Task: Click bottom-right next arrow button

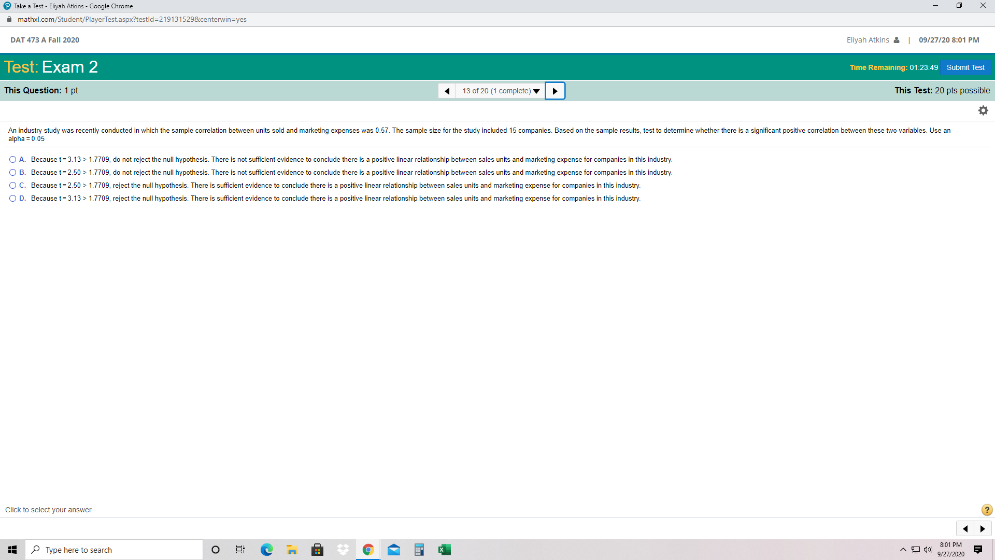Action: (983, 529)
